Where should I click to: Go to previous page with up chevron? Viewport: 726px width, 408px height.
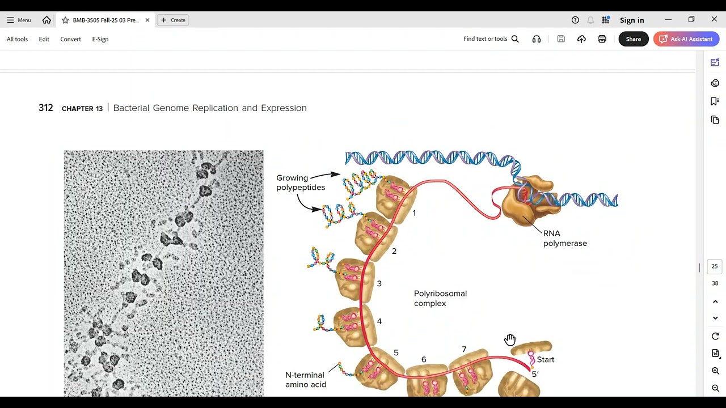pos(715,302)
